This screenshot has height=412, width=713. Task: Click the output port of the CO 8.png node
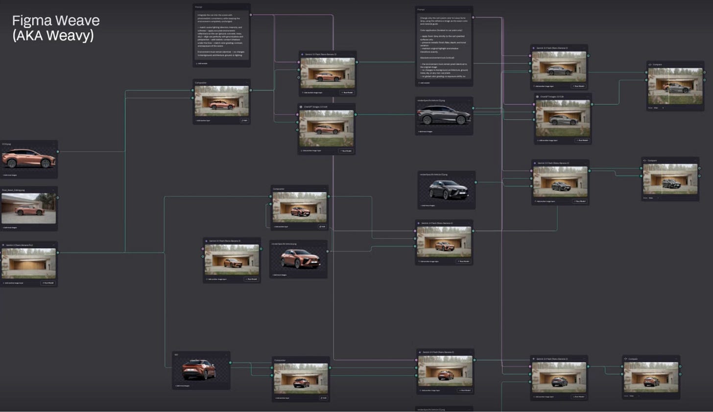[58, 151]
